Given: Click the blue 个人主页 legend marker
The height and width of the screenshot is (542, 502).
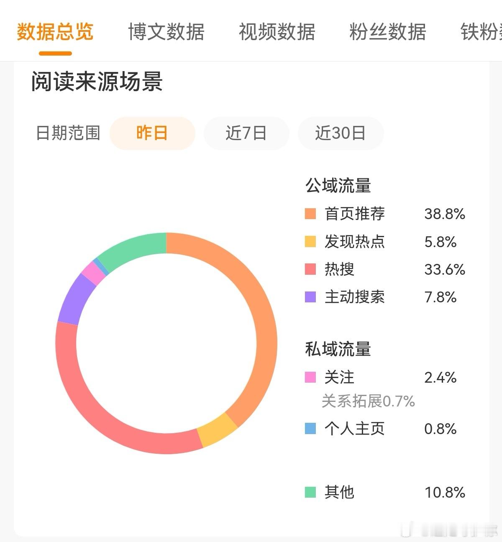Looking at the screenshot, I should click(310, 429).
